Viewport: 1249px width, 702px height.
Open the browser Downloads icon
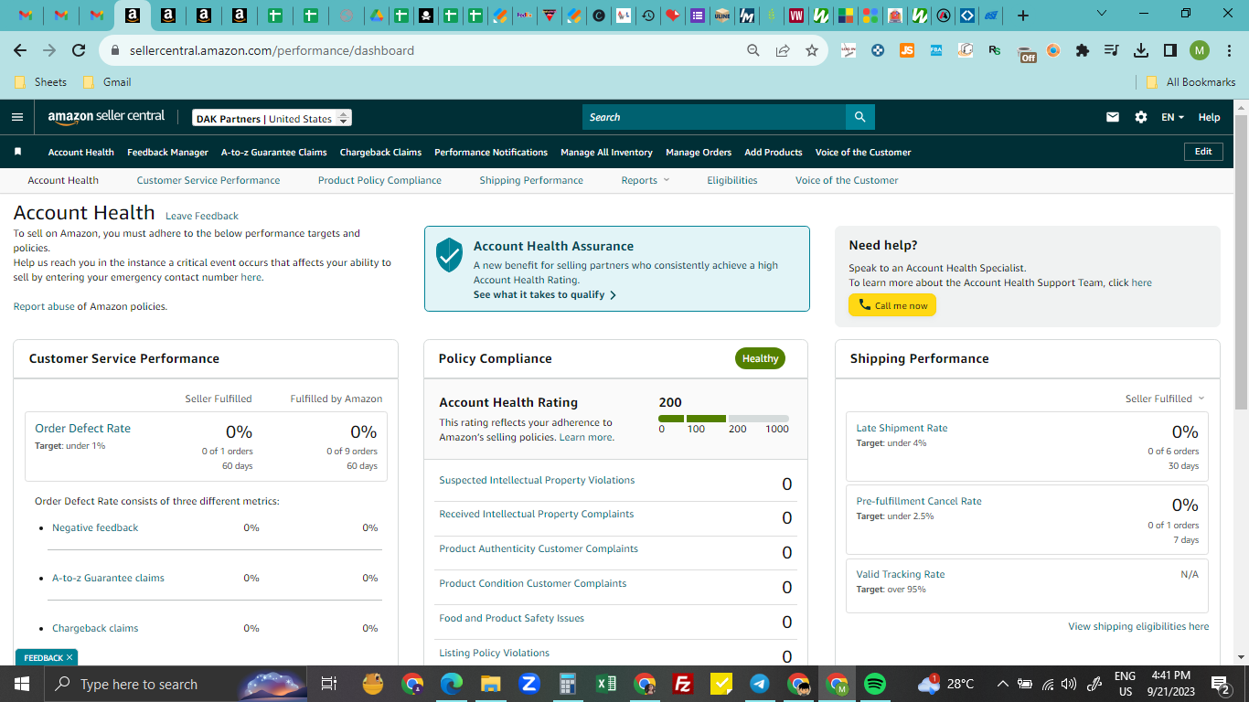[1141, 50]
